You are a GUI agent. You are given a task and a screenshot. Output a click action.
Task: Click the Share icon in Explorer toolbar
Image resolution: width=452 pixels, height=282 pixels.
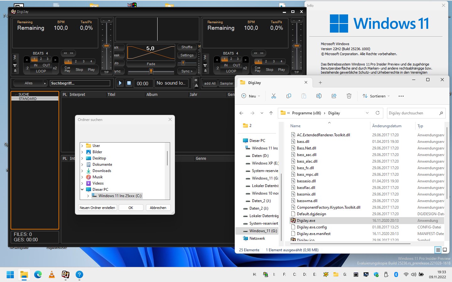(334, 96)
